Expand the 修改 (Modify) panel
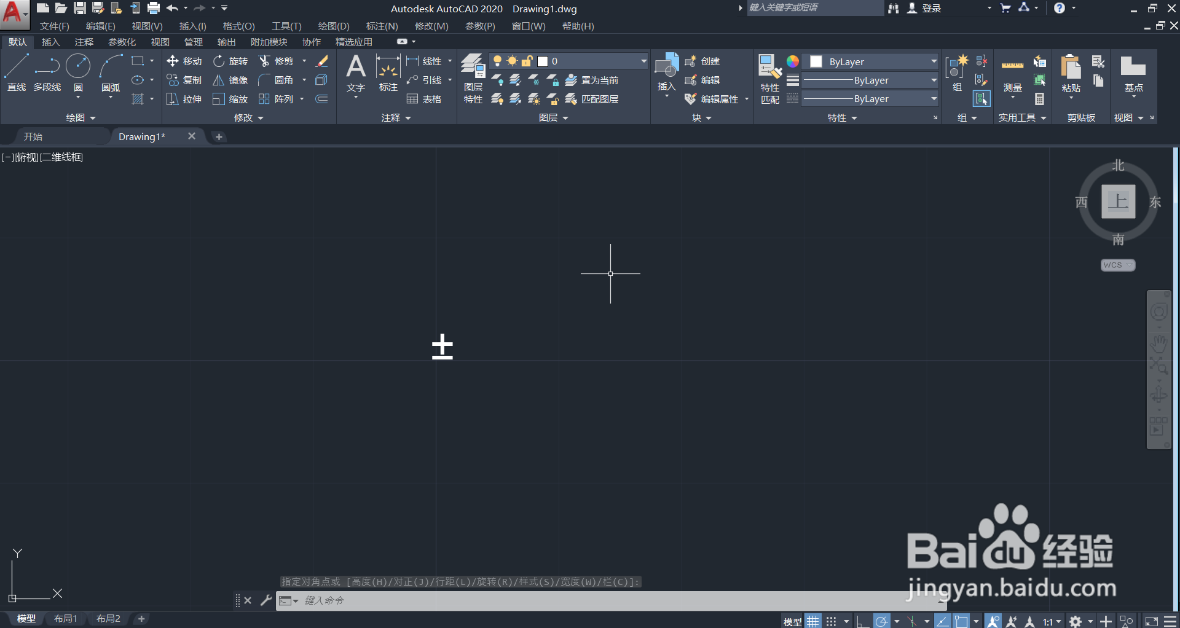 click(x=248, y=118)
